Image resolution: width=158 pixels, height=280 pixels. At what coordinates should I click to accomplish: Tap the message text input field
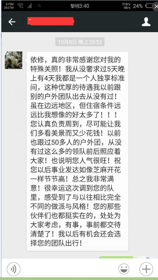(69, 269)
